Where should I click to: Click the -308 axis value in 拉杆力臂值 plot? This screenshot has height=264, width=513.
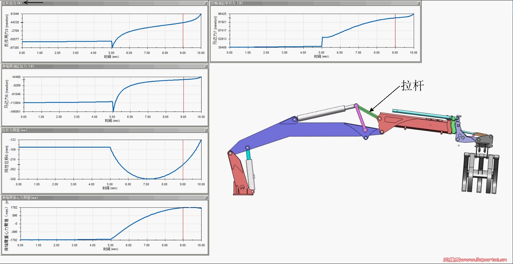(12, 179)
